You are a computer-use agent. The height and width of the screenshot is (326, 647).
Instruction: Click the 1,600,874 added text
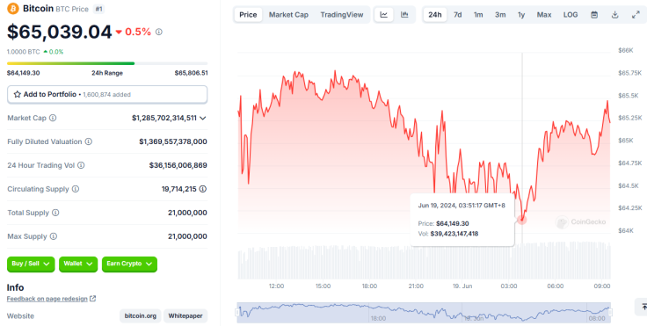[x=107, y=95]
